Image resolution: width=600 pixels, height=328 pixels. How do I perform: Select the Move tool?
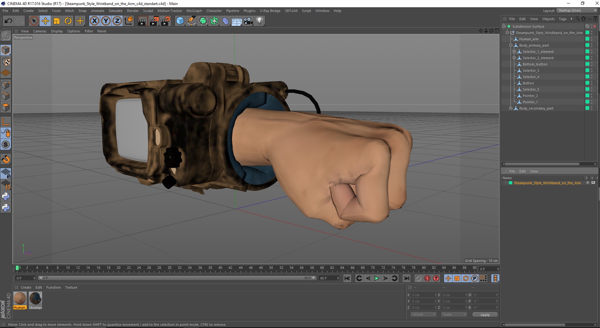(x=45, y=21)
